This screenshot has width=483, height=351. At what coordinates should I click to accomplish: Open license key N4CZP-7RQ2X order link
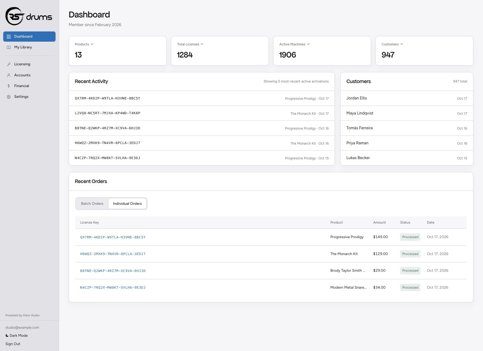(x=113, y=287)
